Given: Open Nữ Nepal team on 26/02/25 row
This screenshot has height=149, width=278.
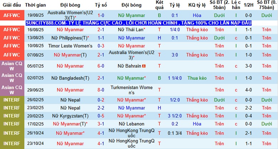Looking at the screenshot, I should pyautogui.click(x=70, y=100).
